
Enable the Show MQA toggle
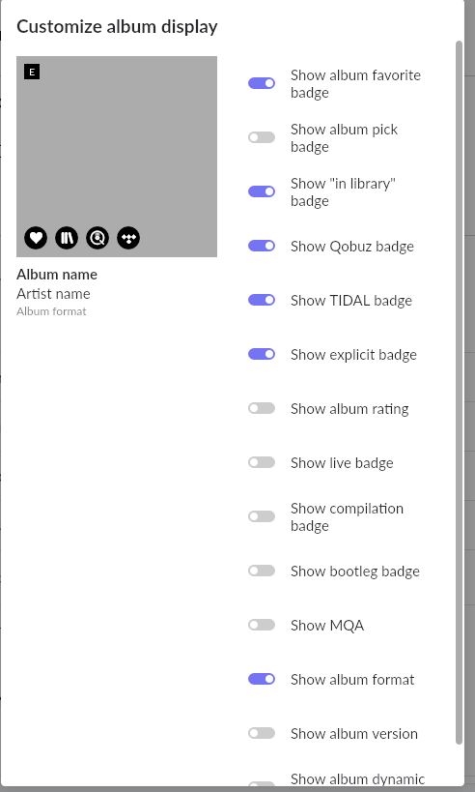[x=262, y=625]
